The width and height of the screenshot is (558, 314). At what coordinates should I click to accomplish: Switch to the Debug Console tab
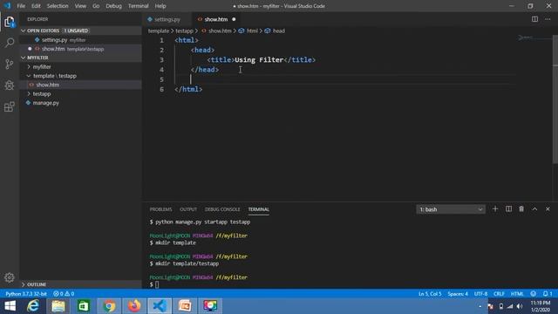[x=222, y=209]
